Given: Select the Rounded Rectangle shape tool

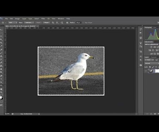Looking at the screenshot, I should click(1, 85).
